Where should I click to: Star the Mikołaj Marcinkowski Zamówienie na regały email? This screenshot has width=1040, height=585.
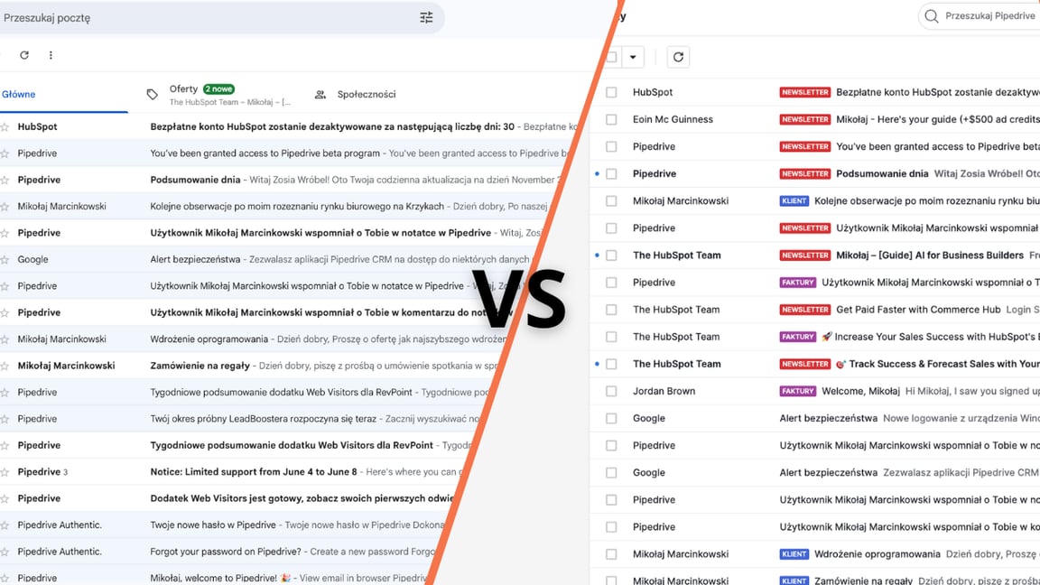[x=5, y=366]
